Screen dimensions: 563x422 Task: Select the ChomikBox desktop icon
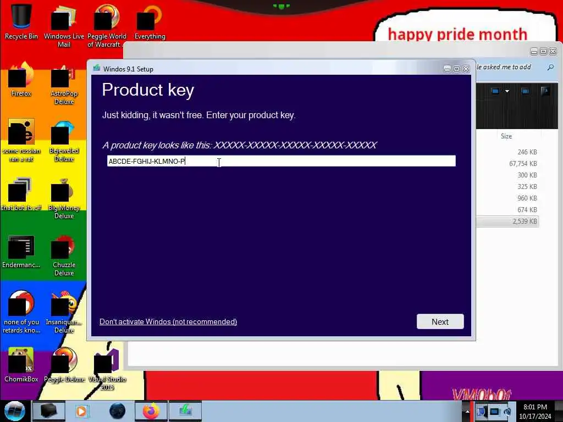(21, 365)
